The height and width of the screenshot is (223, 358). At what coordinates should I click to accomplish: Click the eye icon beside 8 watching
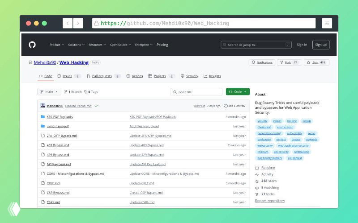point(257,188)
